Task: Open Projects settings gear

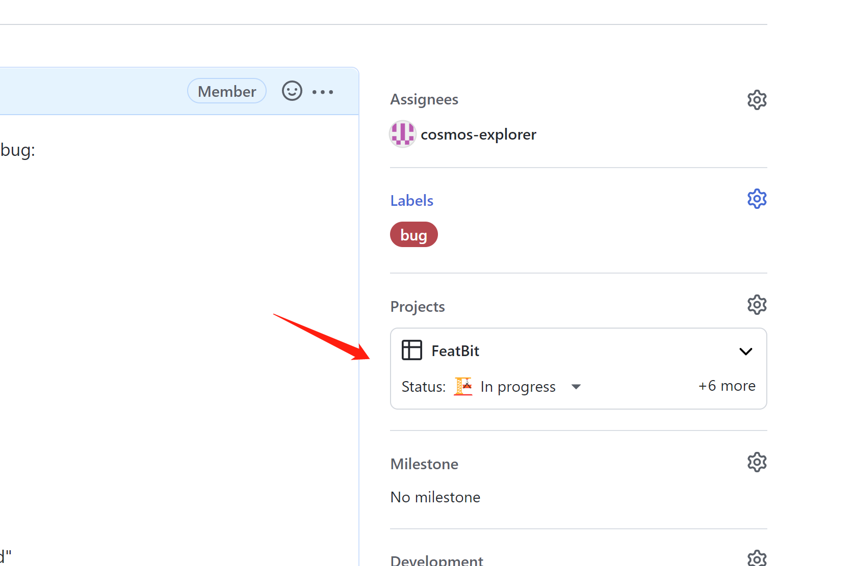Action: pyautogui.click(x=757, y=304)
